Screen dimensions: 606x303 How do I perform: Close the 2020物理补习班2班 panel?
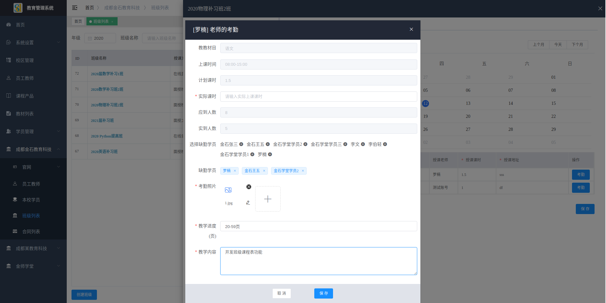(600, 9)
